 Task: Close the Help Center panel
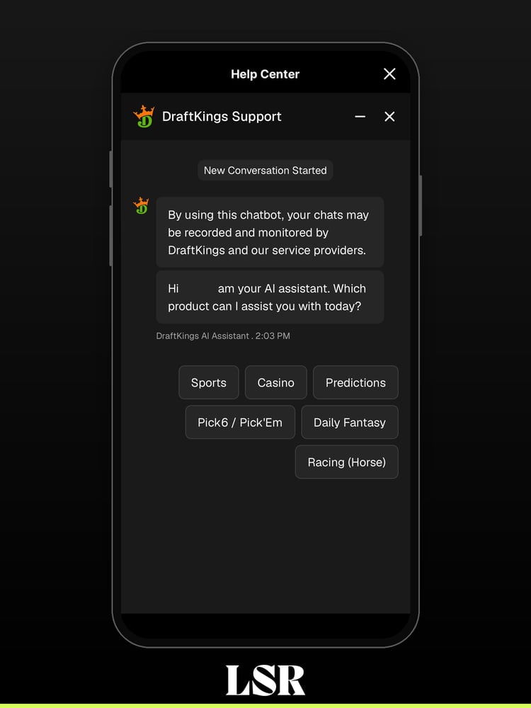(389, 74)
